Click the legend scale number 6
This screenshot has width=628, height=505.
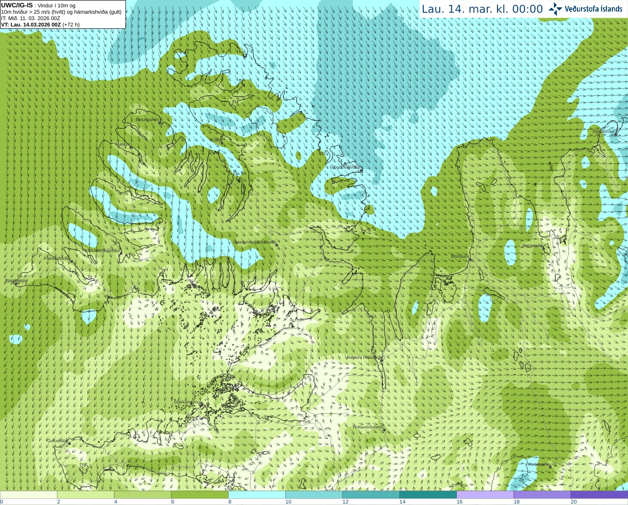(x=173, y=502)
